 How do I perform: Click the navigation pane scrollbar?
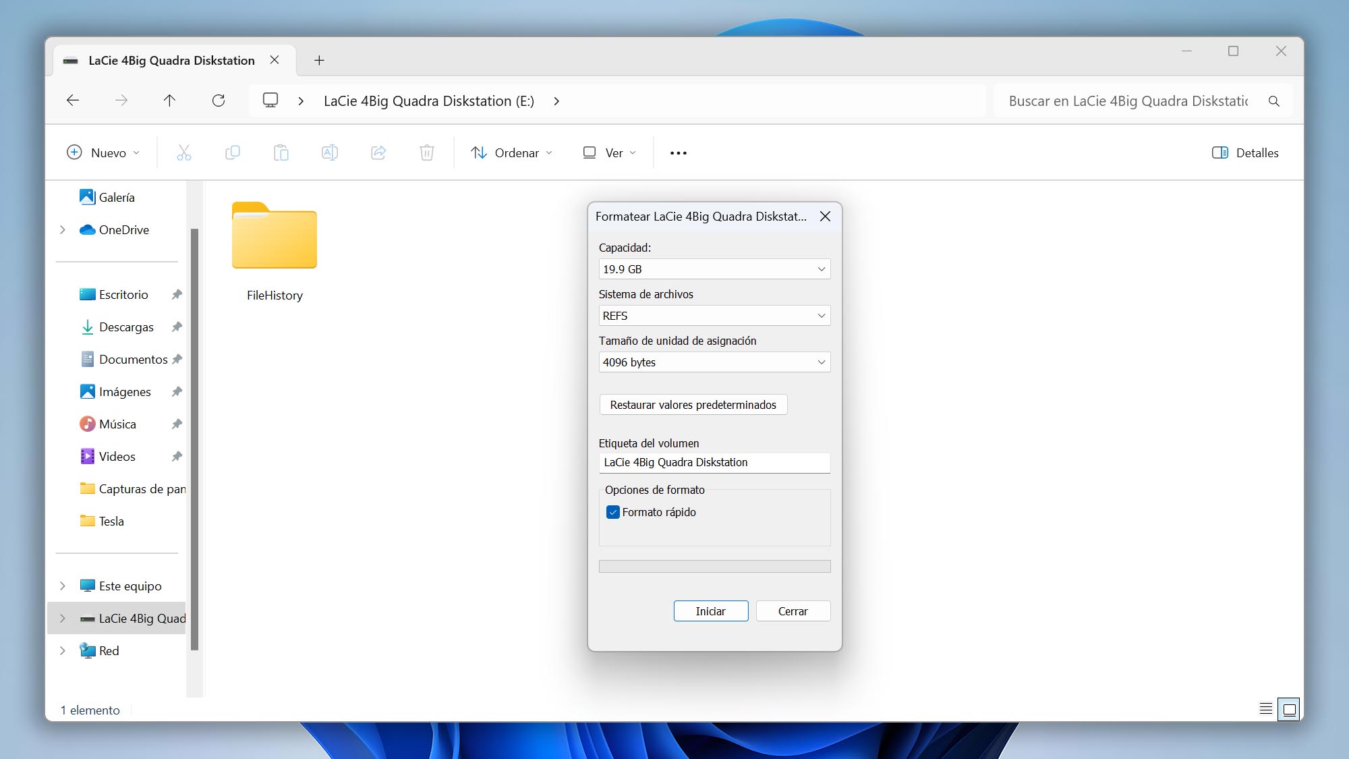point(194,439)
